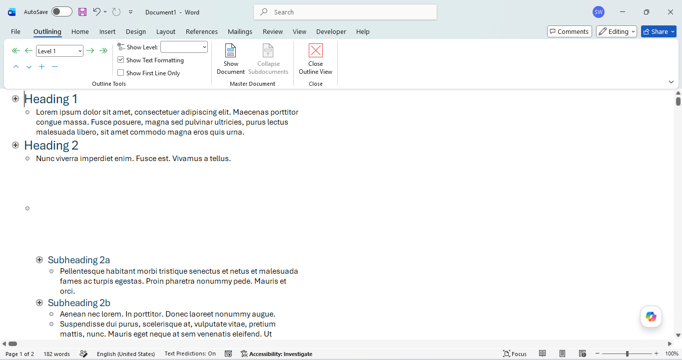Viewport: 682px width, 360px height.
Task: Click in the Search box
Action: point(345,12)
